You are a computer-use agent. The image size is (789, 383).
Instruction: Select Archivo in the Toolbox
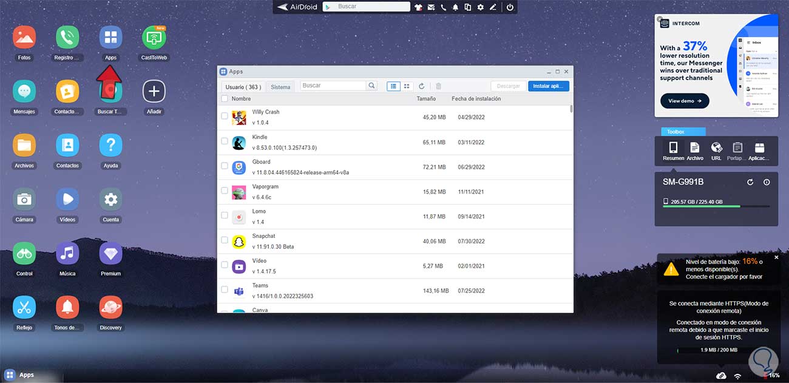click(695, 151)
